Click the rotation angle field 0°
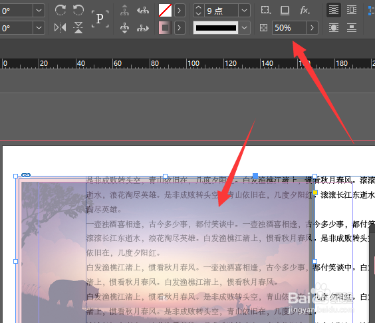 [x=16, y=10]
